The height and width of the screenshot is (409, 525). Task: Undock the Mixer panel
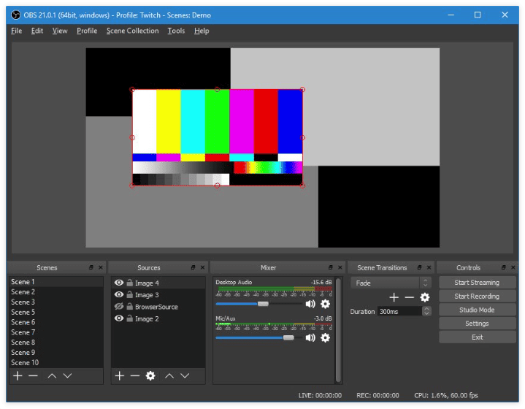point(331,267)
